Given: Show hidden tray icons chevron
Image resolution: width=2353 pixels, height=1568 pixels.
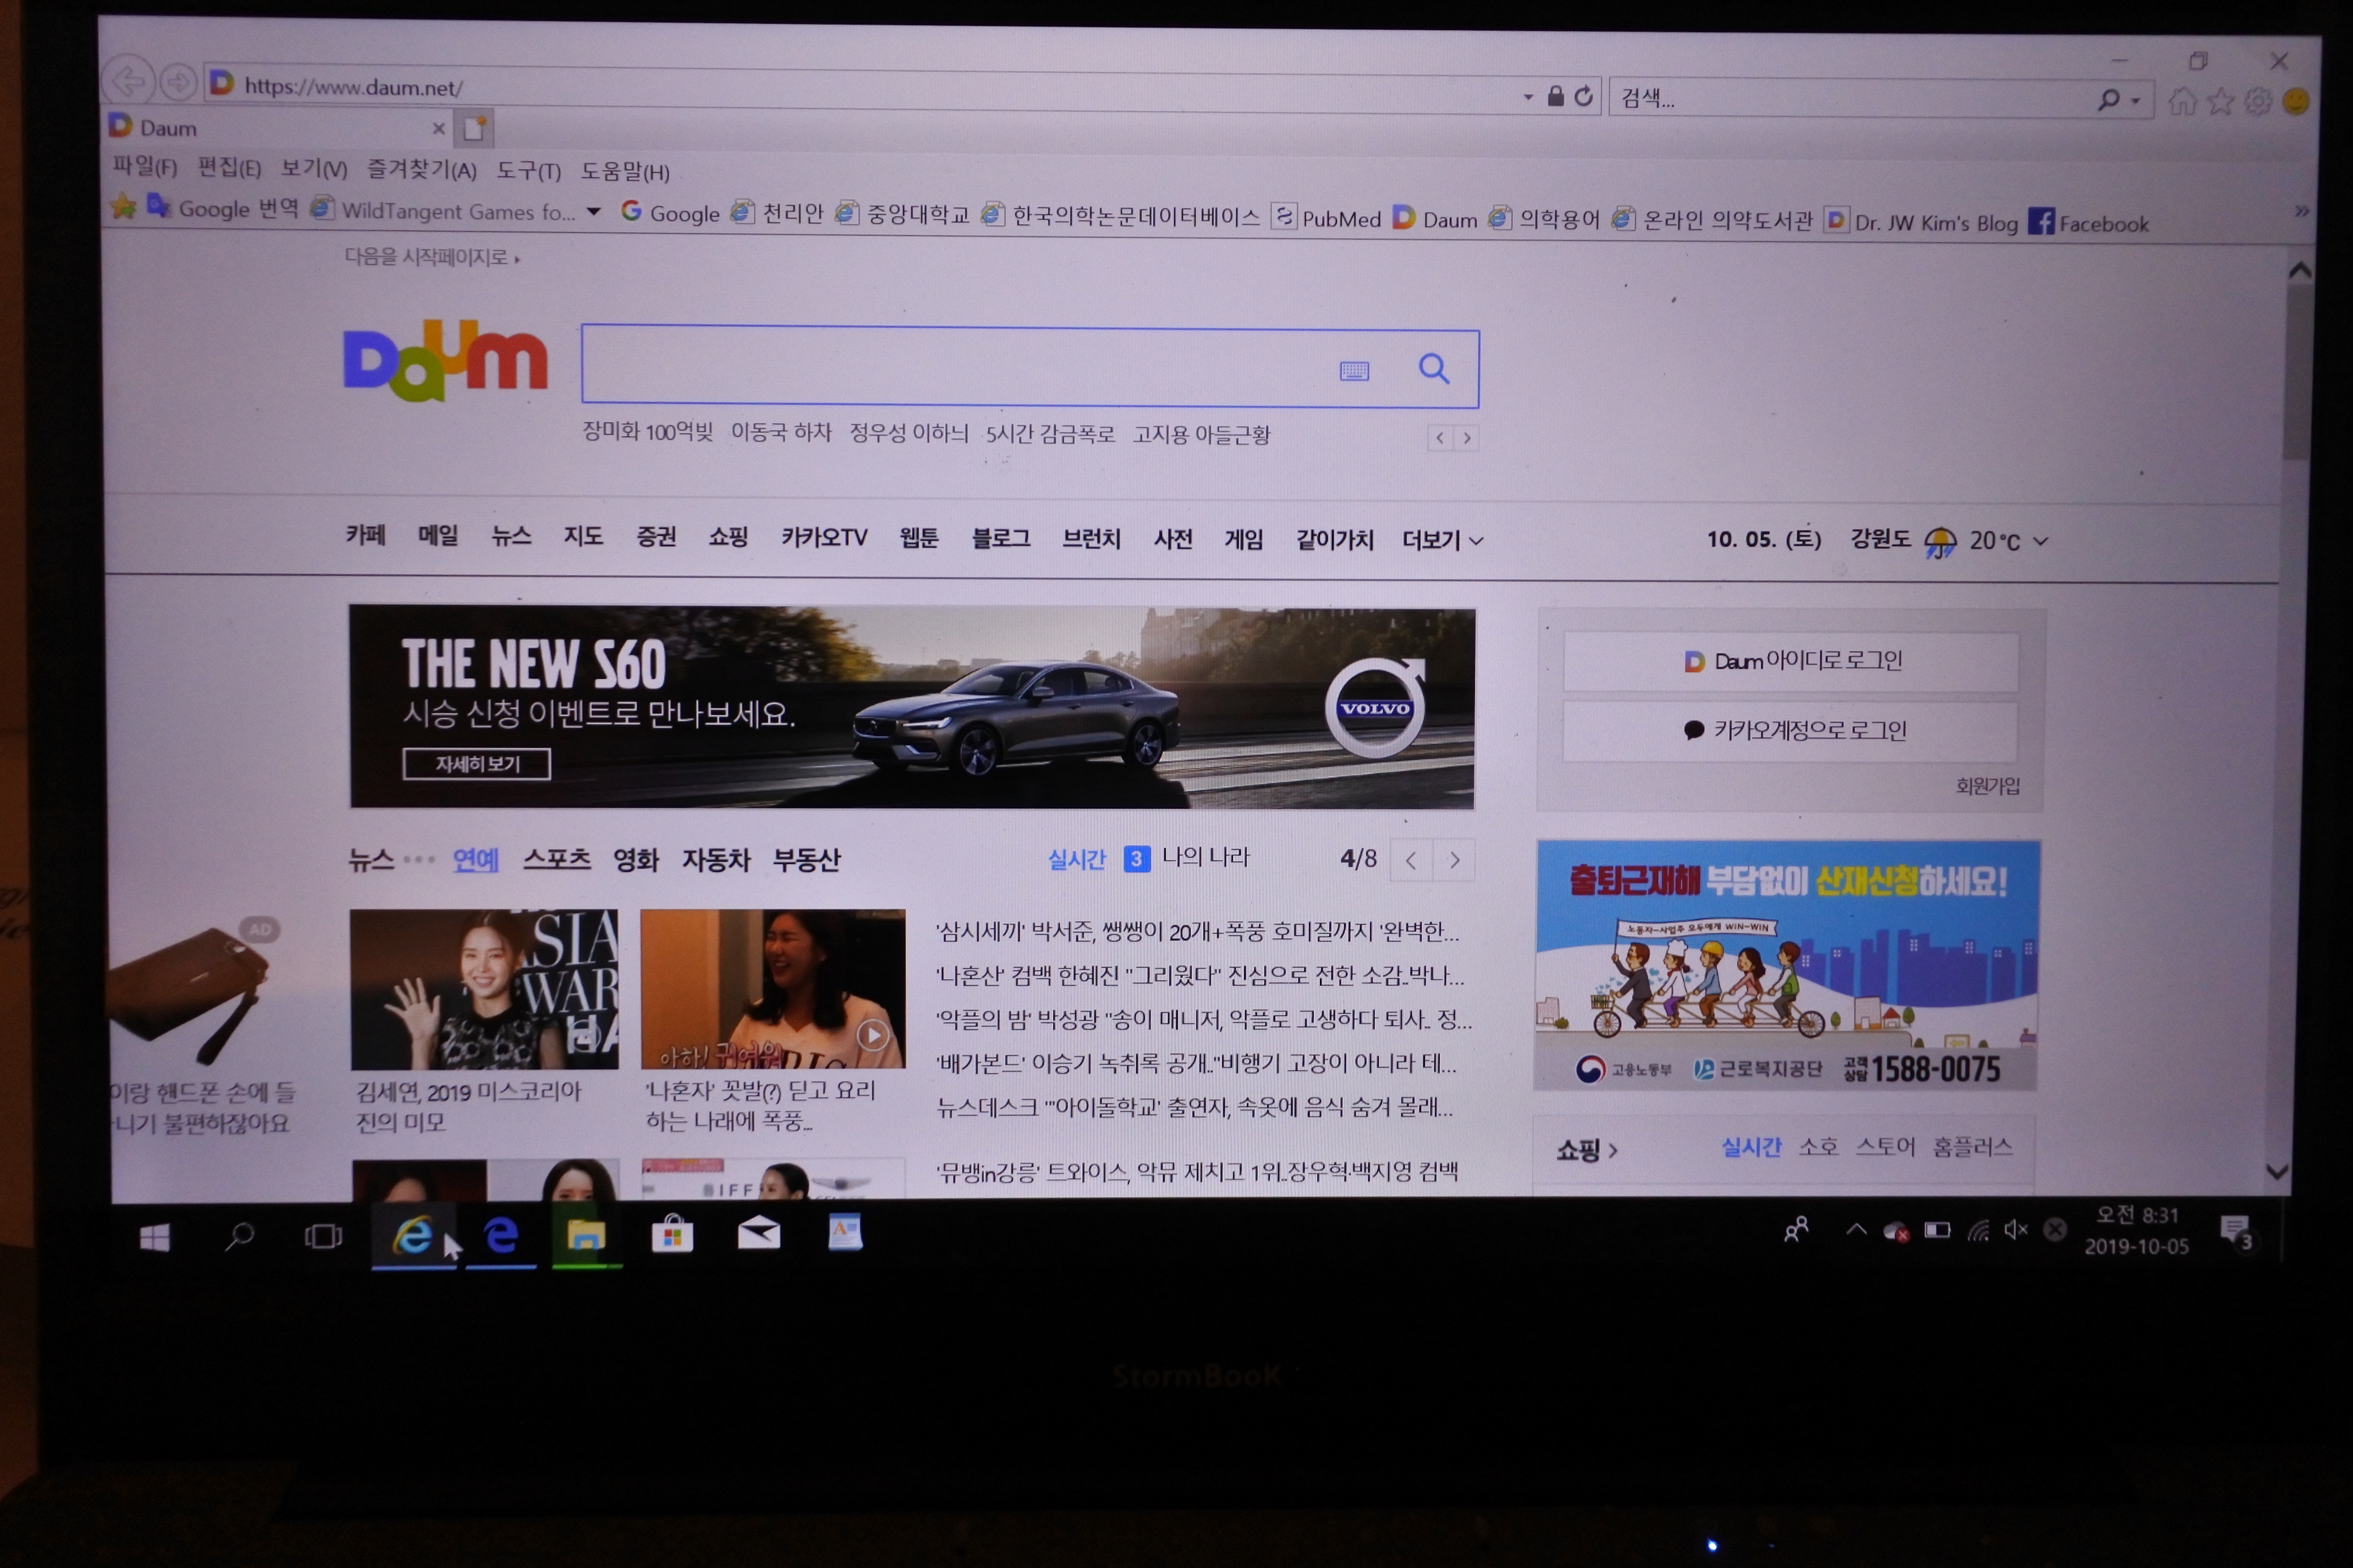Looking at the screenshot, I should click(1857, 1229).
